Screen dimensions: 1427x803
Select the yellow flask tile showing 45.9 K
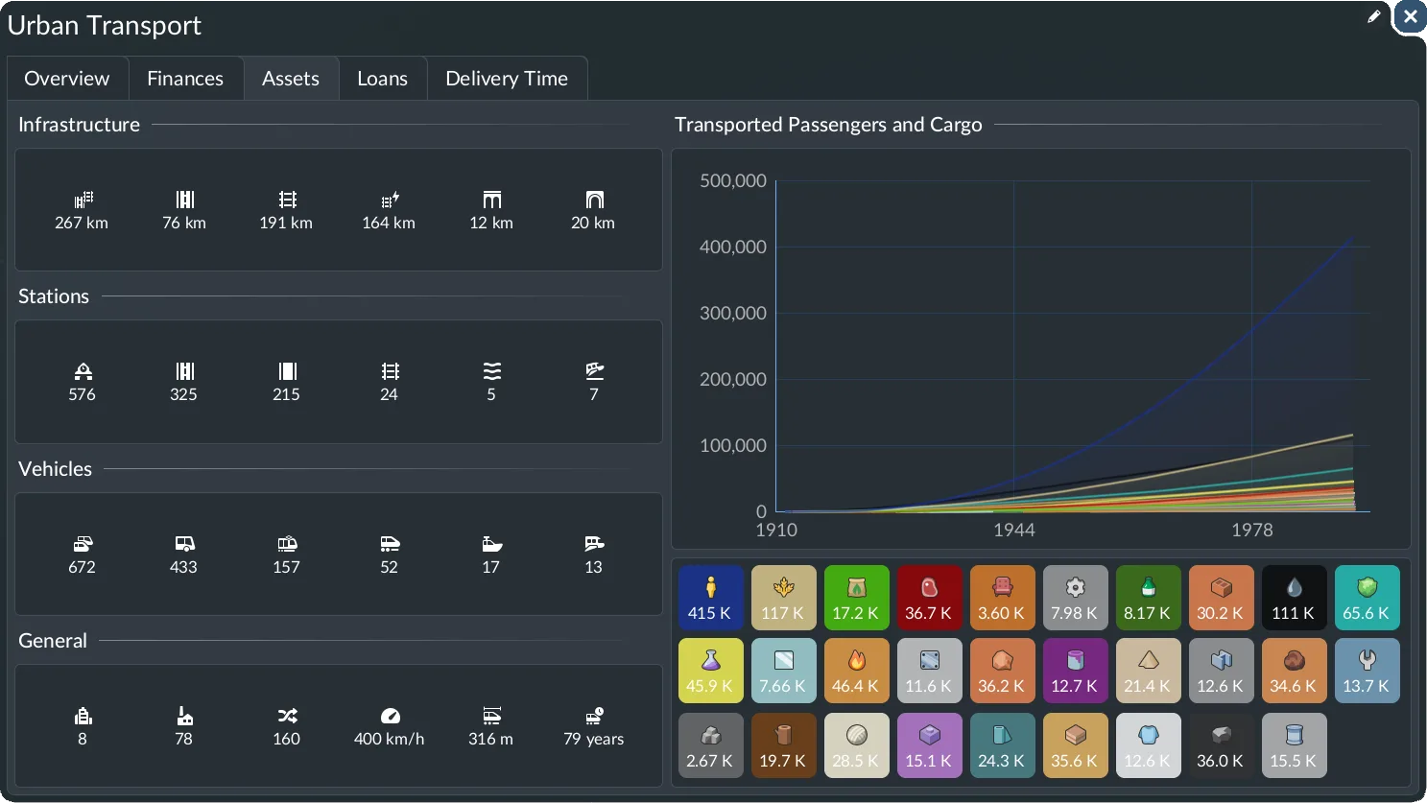pos(711,671)
